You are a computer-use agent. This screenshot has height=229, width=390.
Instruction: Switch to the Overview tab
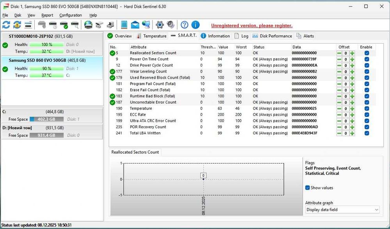[120, 36]
